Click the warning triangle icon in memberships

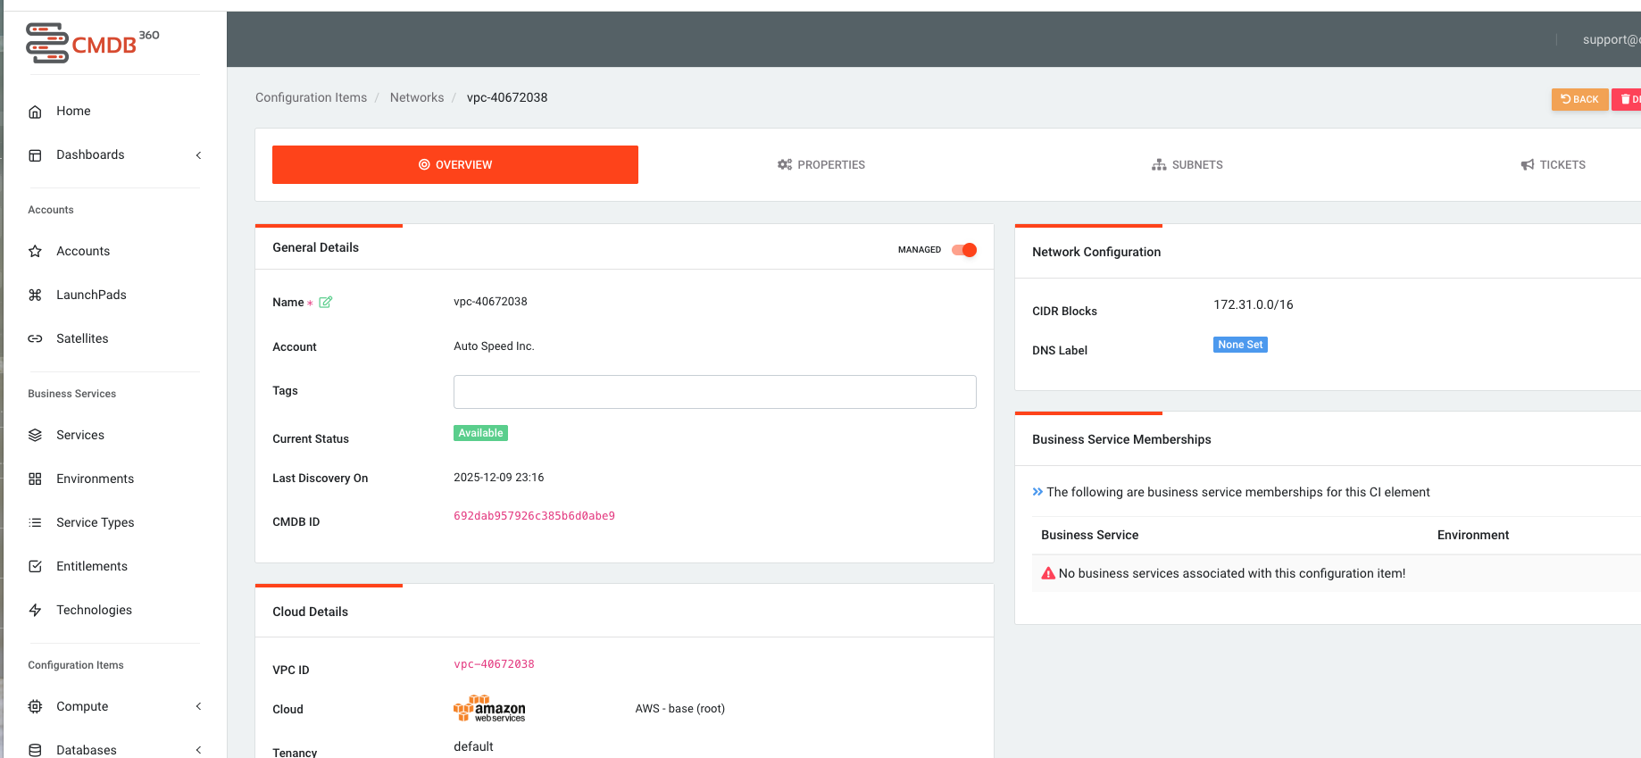1048,573
